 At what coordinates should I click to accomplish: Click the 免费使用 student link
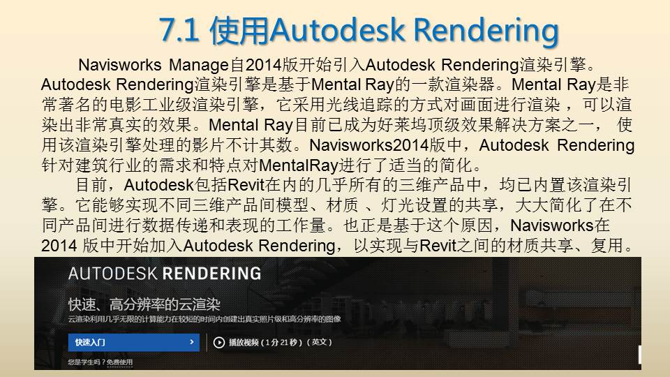(x=119, y=362)
